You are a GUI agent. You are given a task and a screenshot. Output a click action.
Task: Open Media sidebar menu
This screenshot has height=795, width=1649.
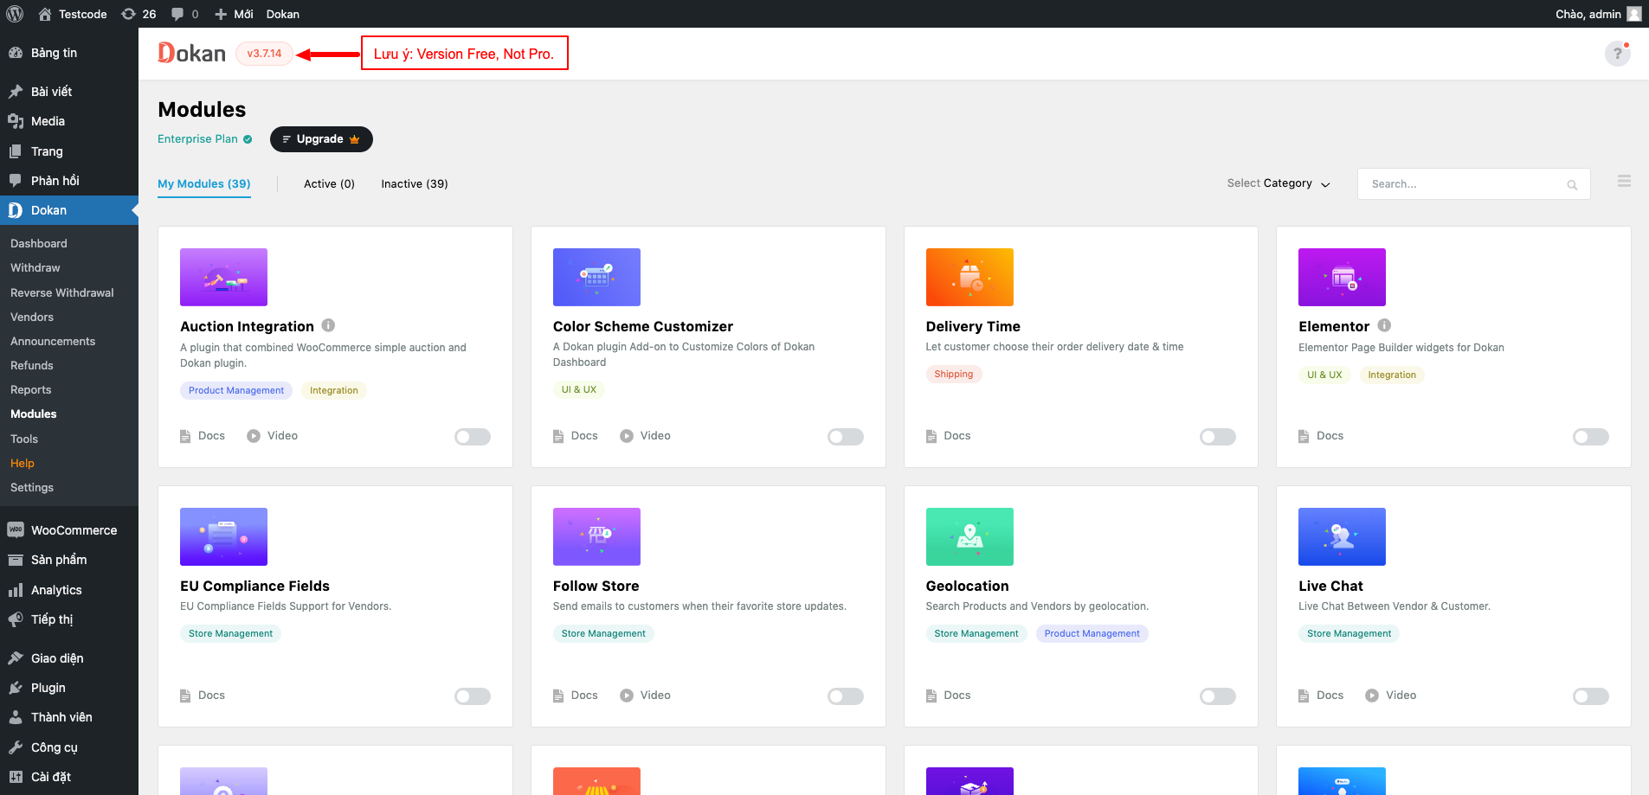(69, 121)
